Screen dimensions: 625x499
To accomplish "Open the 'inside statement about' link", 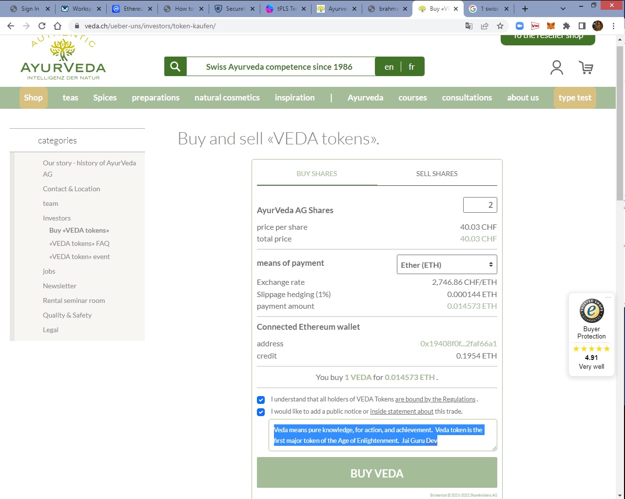I will [402, 412].
